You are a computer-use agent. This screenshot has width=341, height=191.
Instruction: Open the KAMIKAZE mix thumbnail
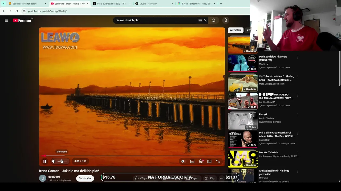coord(243,83)
